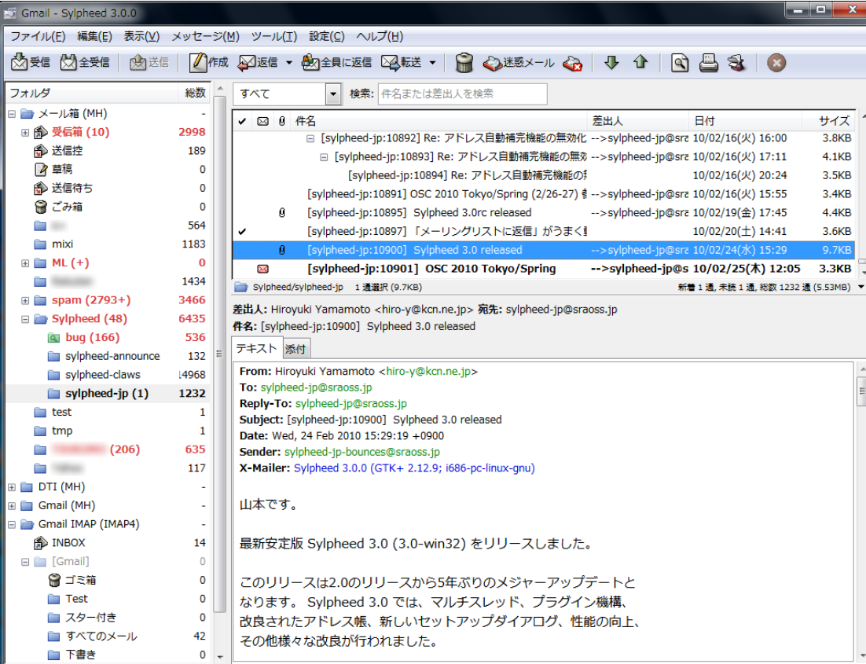Click the search field for subject or sender
Screen dimensions: 866x664
[462, 94]
